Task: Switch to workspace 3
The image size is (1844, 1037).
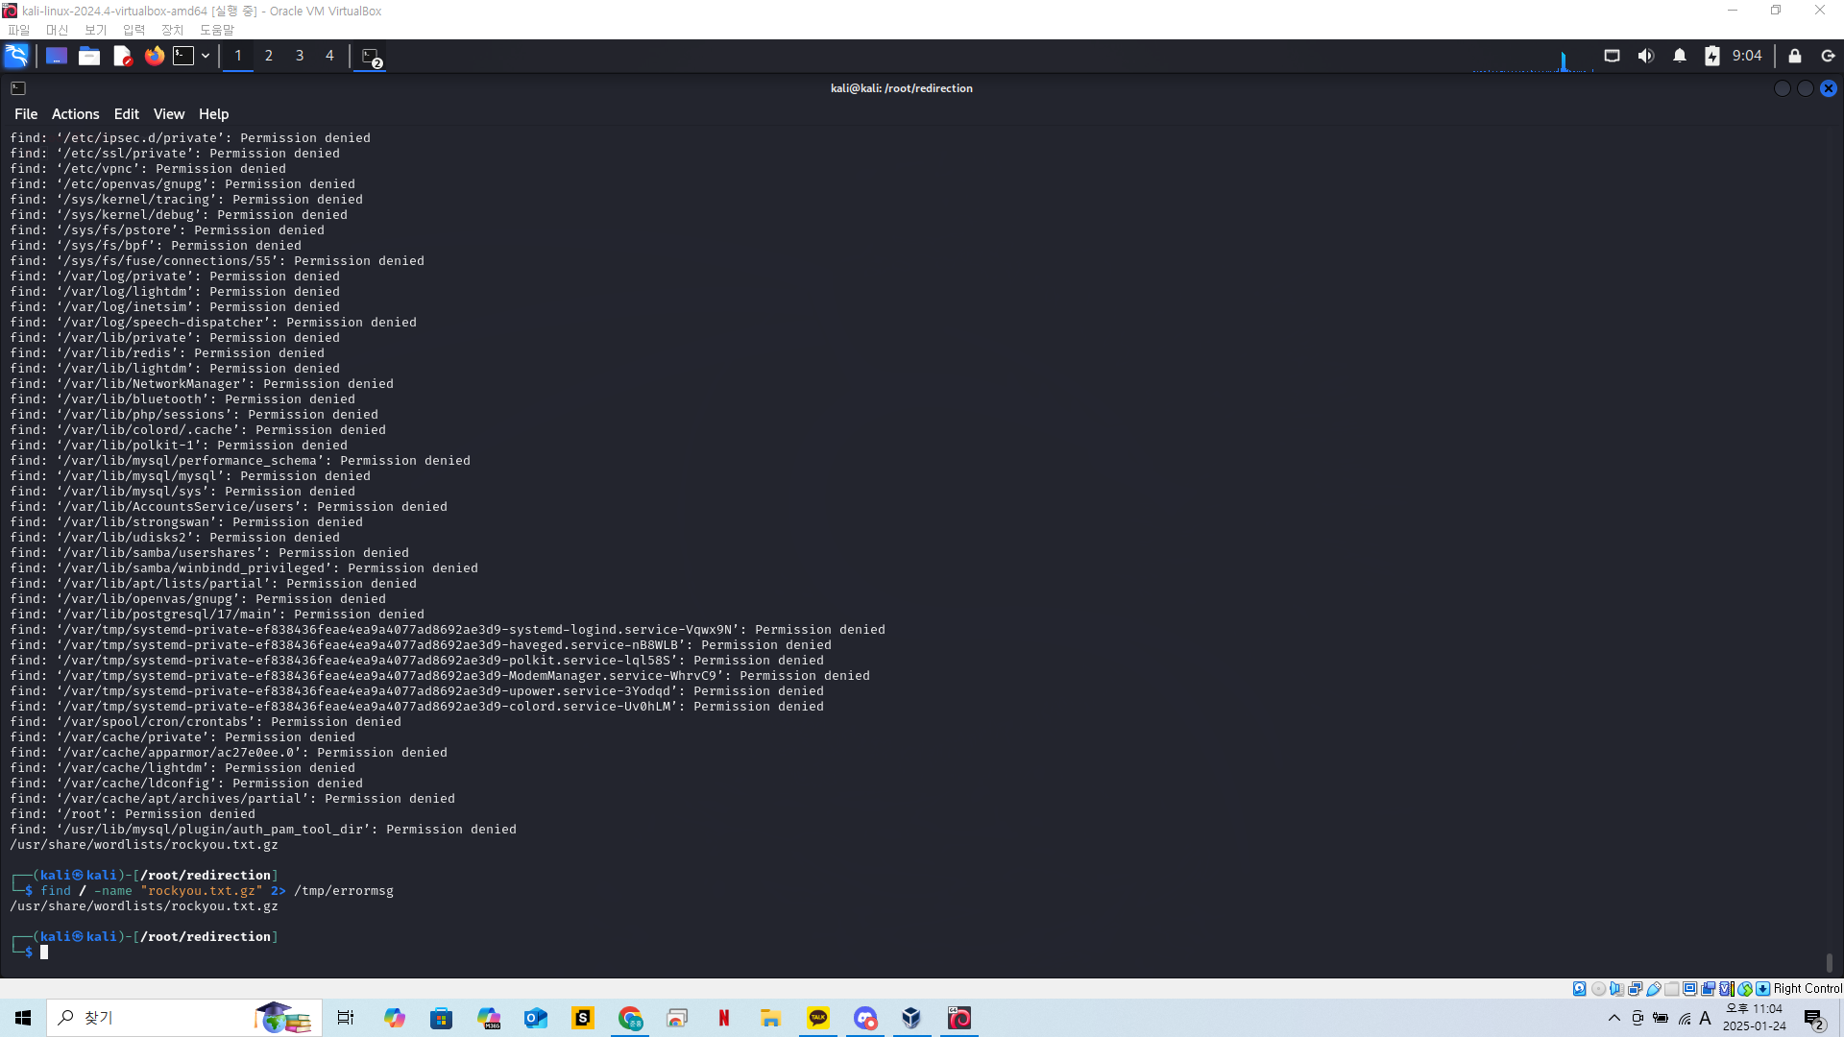Action: (300, 56)
